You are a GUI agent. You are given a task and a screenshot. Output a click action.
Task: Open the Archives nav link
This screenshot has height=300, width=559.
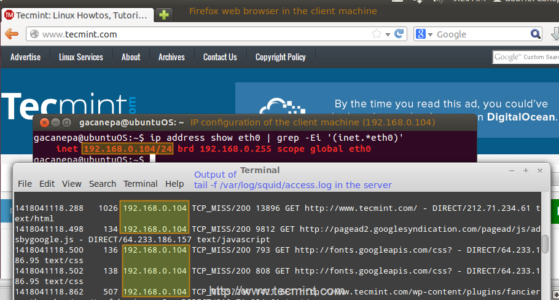tap(171, 57)
